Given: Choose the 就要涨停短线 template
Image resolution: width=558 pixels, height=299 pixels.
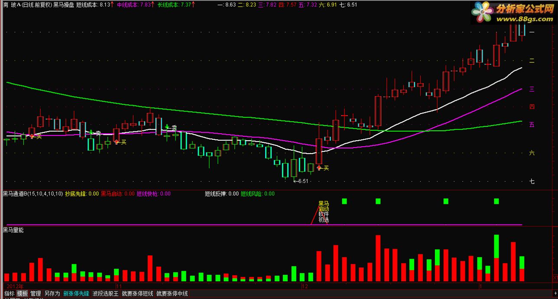Looking at the screenshot, I should pyautogui.click(x=137, y=293).
